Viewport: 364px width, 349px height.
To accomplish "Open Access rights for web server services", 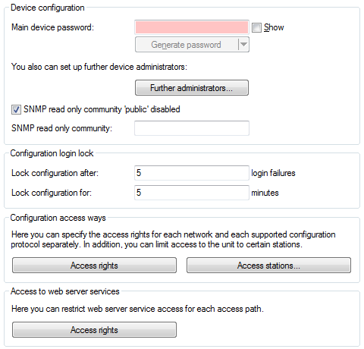I will click(94, 330).
